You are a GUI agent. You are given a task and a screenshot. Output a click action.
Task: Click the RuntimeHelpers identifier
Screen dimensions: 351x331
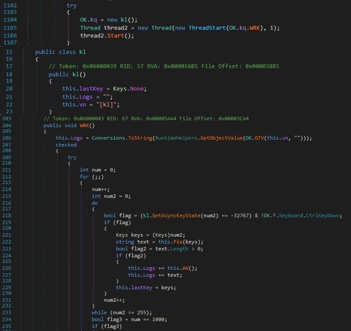(176, 138)
